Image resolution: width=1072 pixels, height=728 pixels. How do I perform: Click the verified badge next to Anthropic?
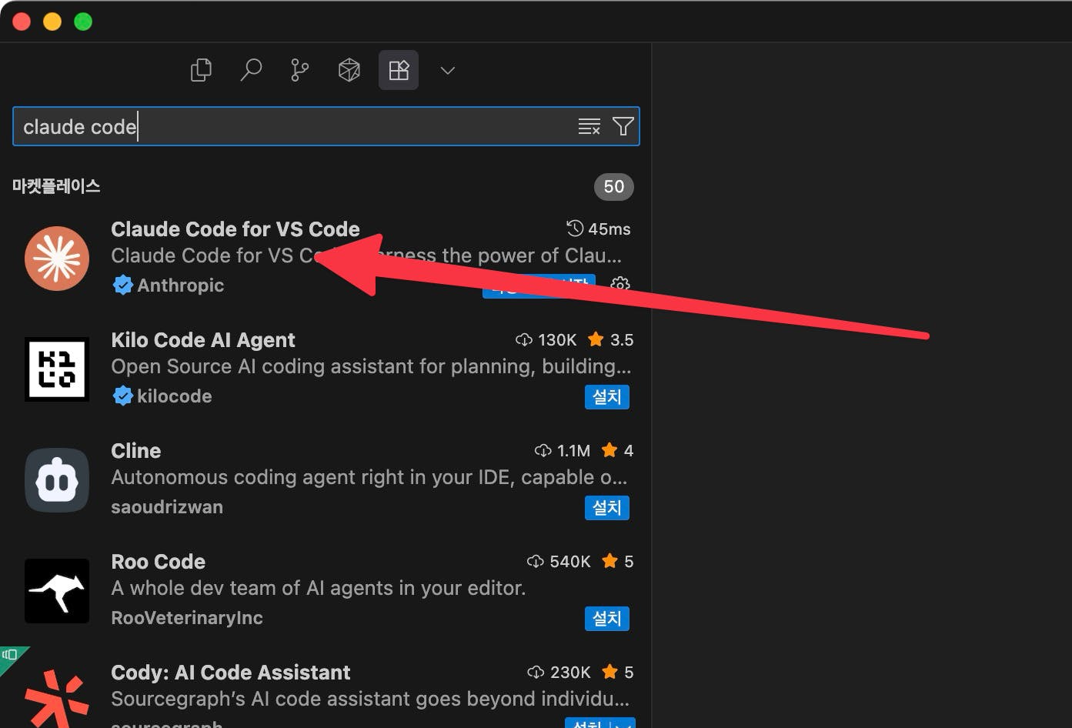click(x=122, y=286)
